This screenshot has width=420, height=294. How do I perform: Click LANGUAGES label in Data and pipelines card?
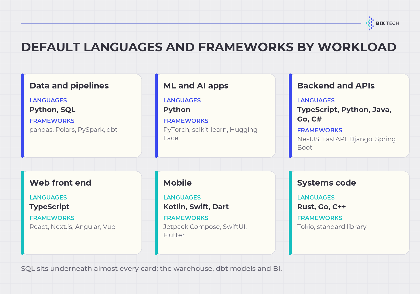tap(48, 100)
